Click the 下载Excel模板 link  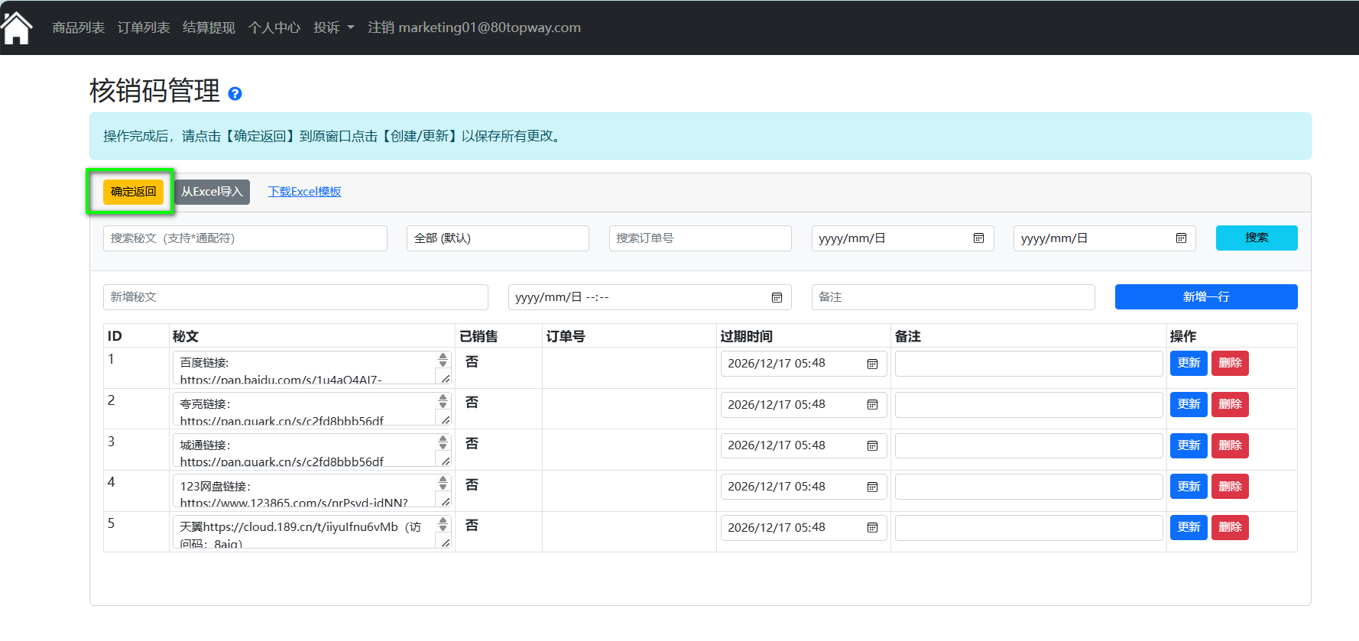304,192
